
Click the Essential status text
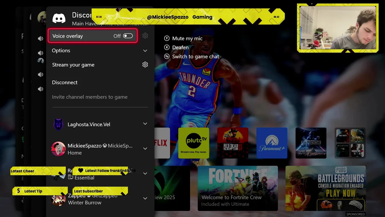pos(84,178)
